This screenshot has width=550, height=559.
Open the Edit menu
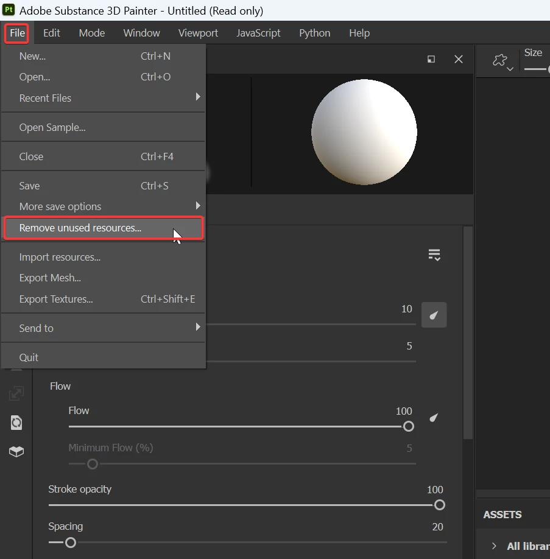52,33
